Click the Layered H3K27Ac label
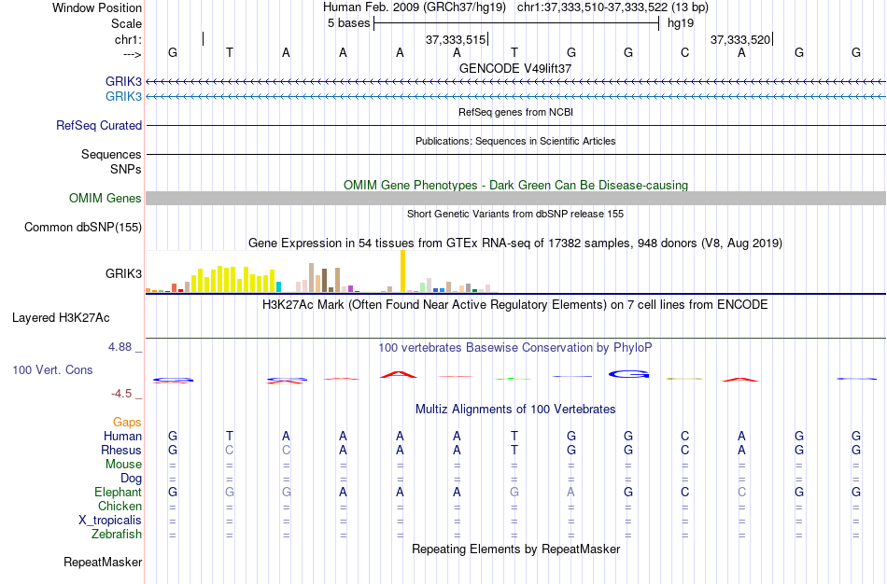 61,318
